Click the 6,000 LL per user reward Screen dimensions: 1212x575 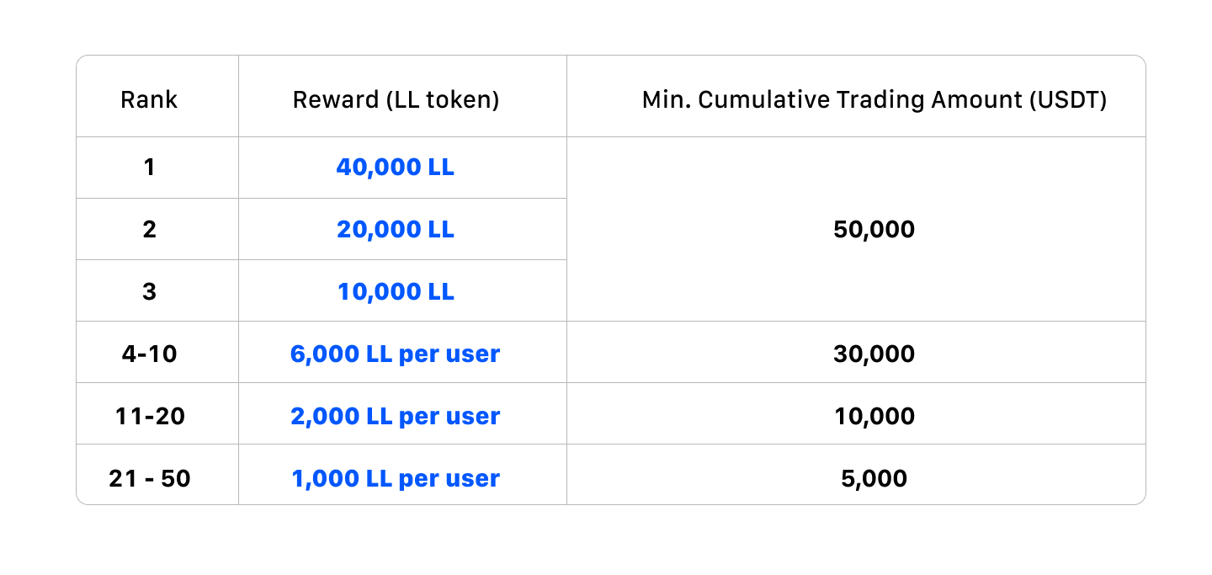[396, 354]
